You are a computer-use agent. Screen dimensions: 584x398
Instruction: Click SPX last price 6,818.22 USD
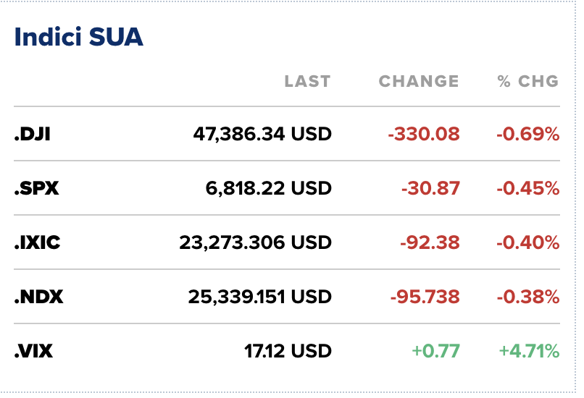pyautogui.click(x=269, y=188)
